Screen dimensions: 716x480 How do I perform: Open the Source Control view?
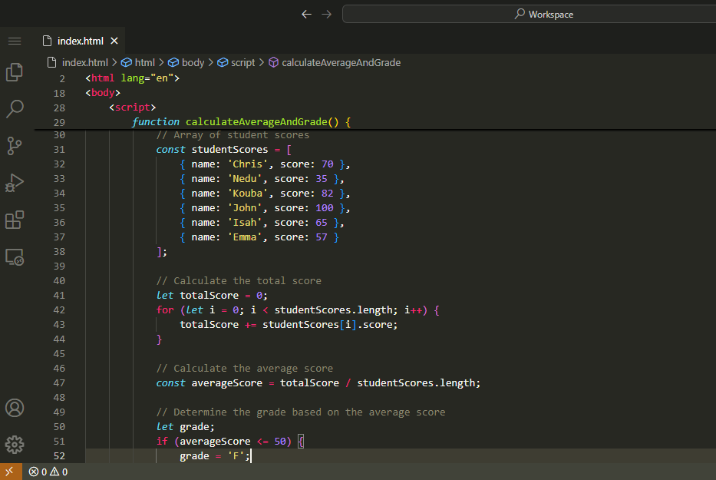[15, 145]
